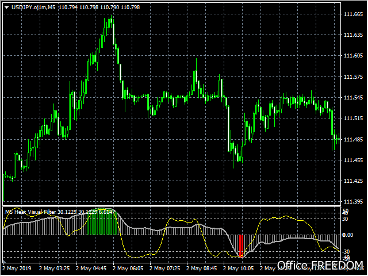Select the OHLC values 110.794 110.798 110.790 110.798
The width and height of the screenshot is (368, 276).
point(99,7)
